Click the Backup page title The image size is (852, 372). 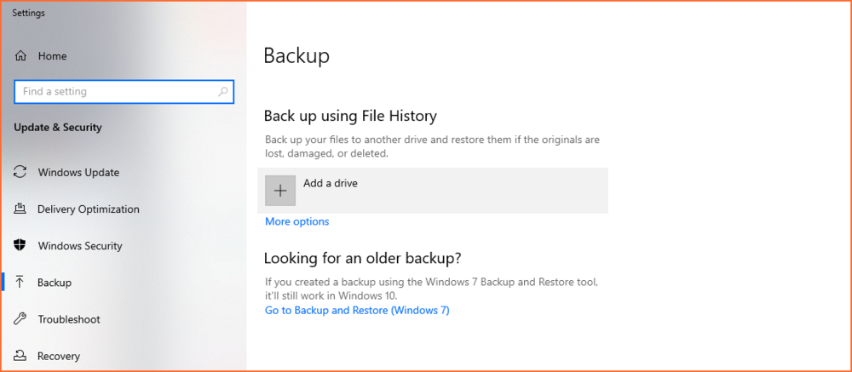(296, 56)
